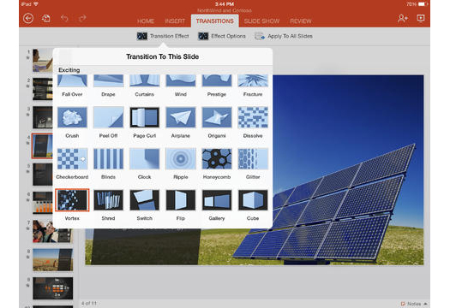Open the SLIDE SHOW tab
This screenshot has height=308, width=450.
click(261, 21)
